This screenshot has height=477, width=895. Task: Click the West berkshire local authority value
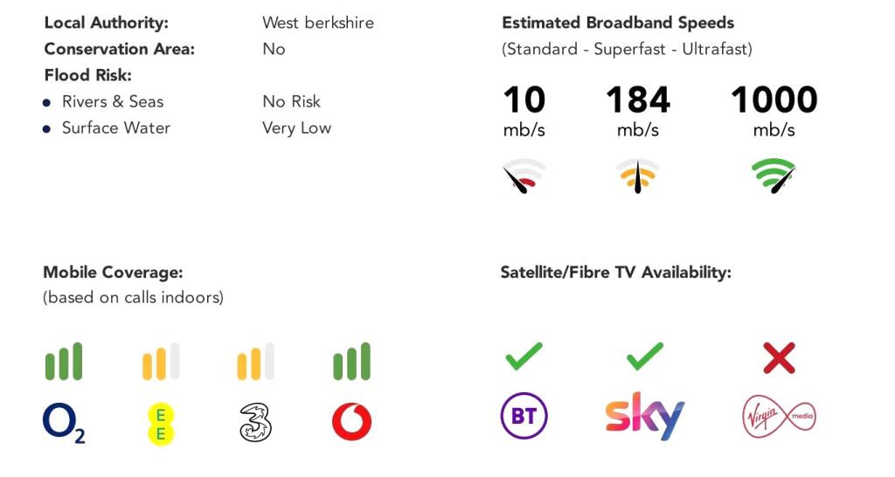(318, 23)
